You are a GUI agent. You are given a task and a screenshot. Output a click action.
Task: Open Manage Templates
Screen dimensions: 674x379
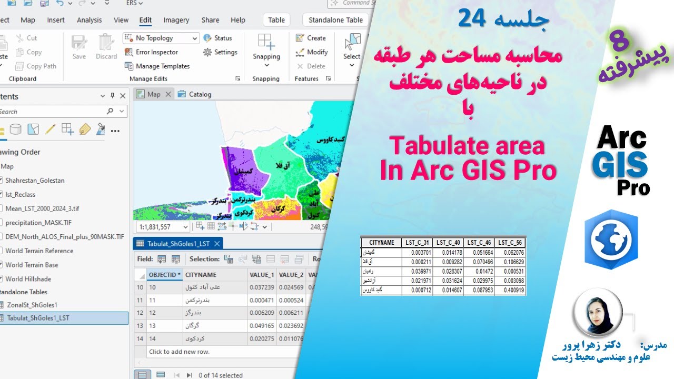(x=157, y=66)
